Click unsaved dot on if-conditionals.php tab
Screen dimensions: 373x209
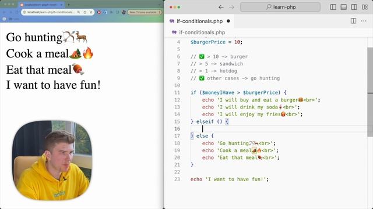click(228, 21)
